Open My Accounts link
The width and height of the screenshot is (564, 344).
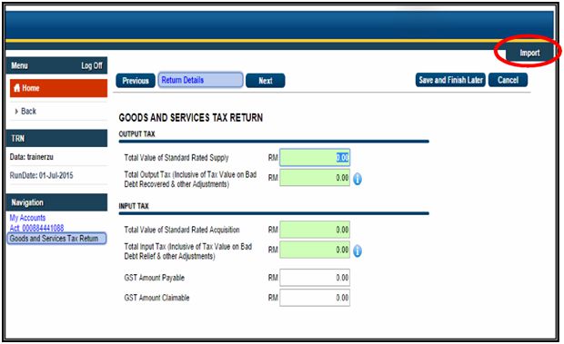[x=27, y=218]
